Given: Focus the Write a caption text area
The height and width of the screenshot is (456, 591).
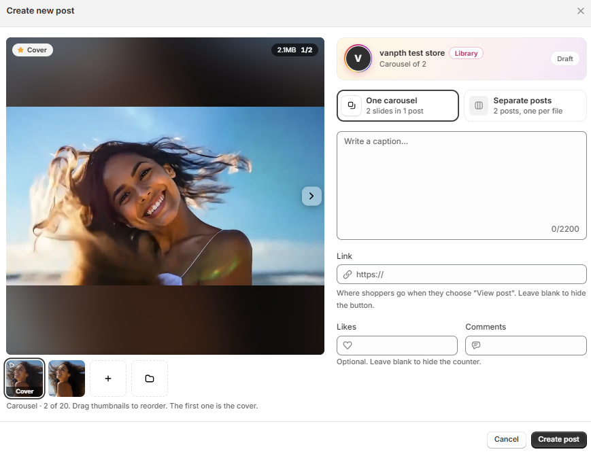Looking at the screenshot, I should point(462,186).
